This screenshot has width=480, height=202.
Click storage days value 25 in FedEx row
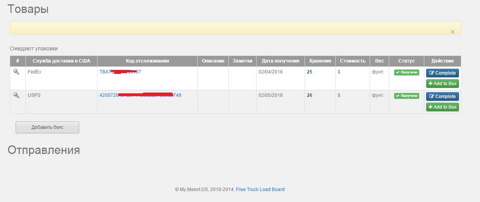(x=310, y=72)
